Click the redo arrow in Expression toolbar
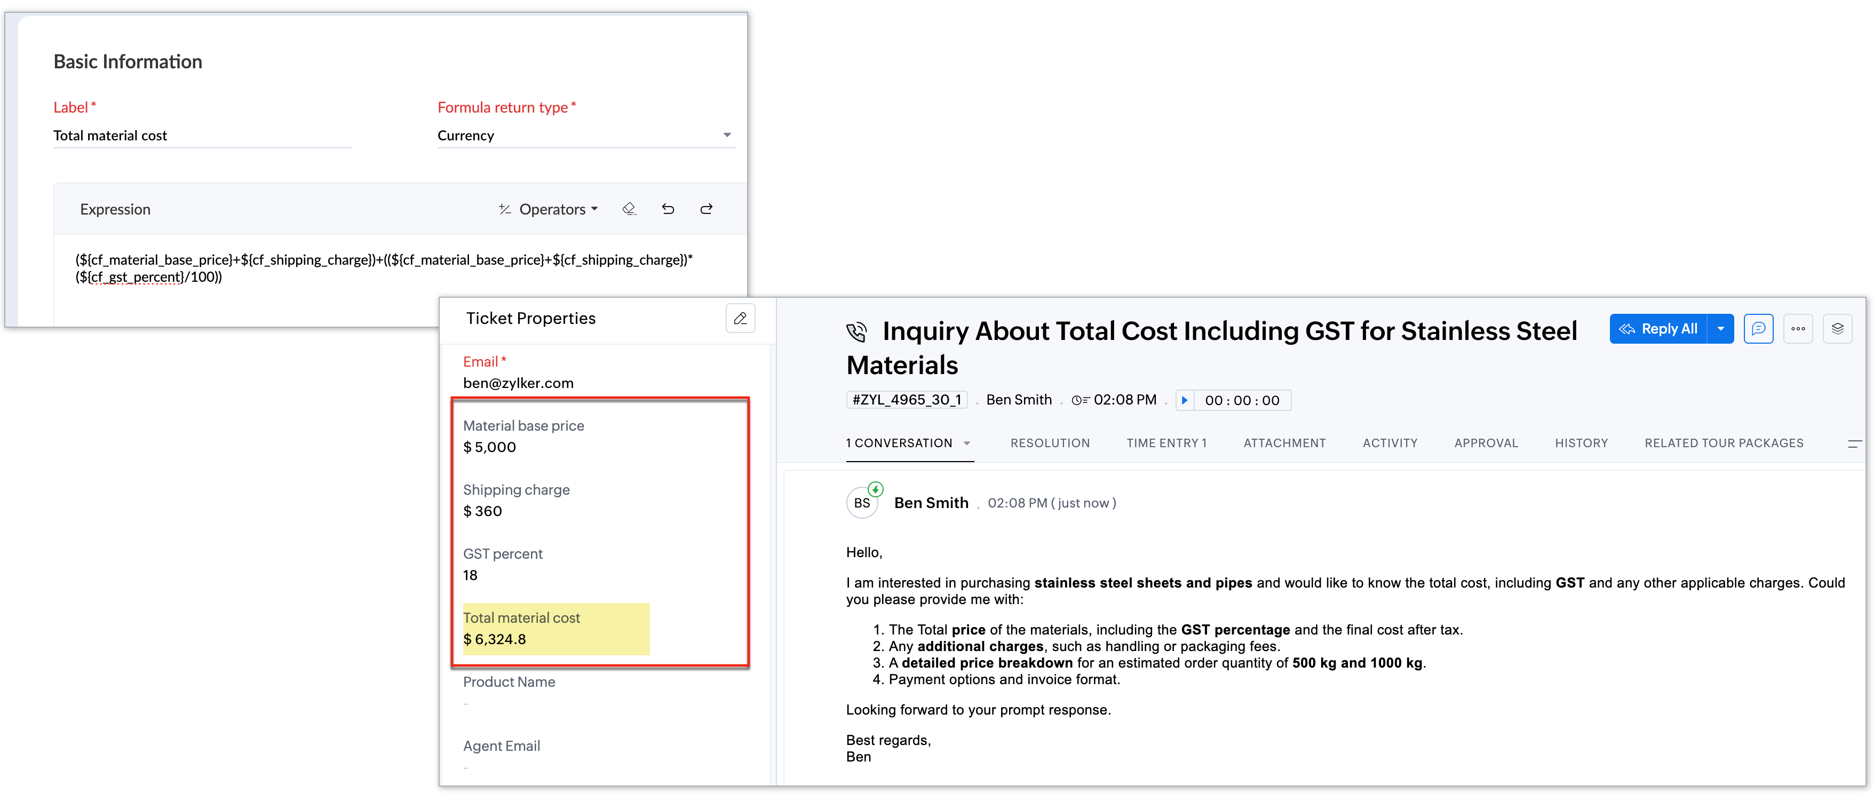Viewport: 1873px width, 793px height. pos(706,209)
